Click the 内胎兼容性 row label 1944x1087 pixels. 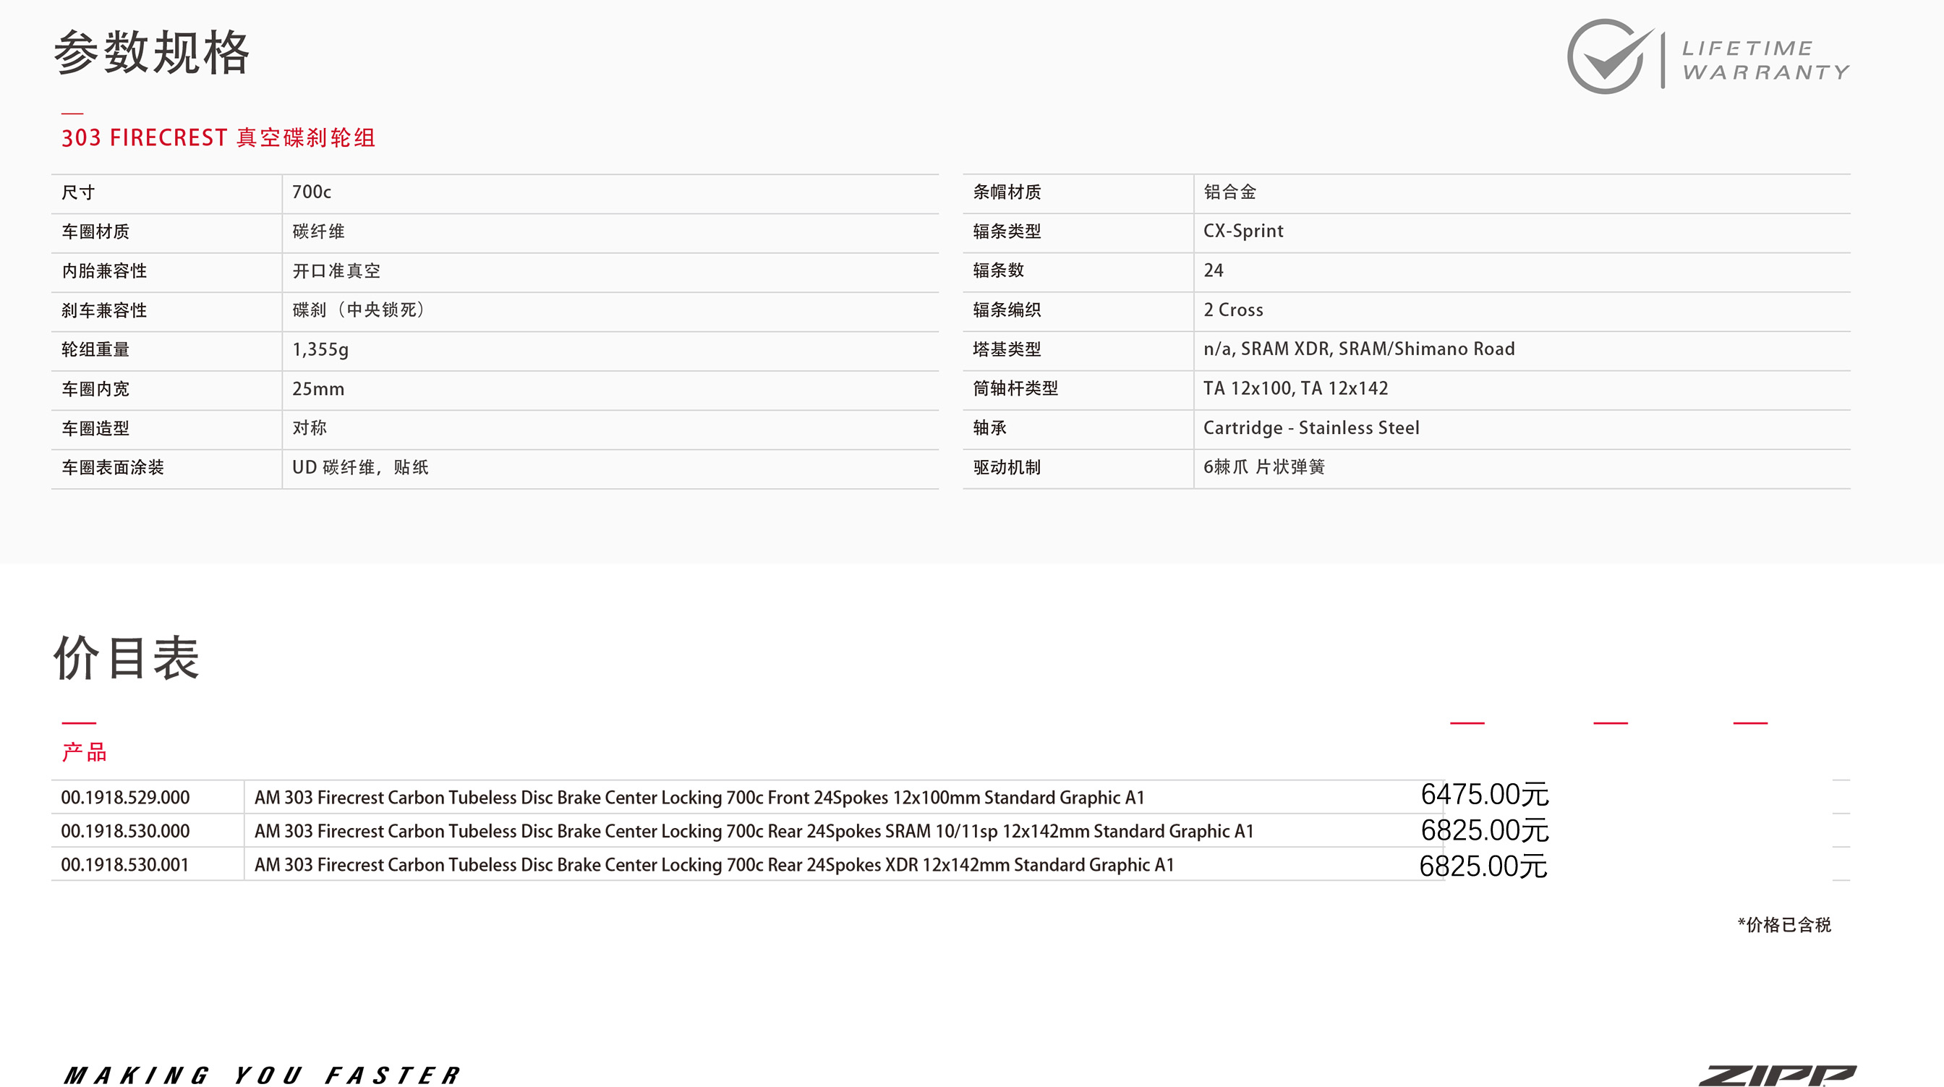(x=104, y=271)
